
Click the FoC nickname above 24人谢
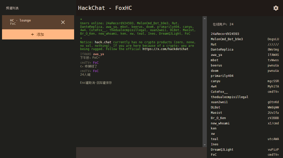click(x=96, y=71)
